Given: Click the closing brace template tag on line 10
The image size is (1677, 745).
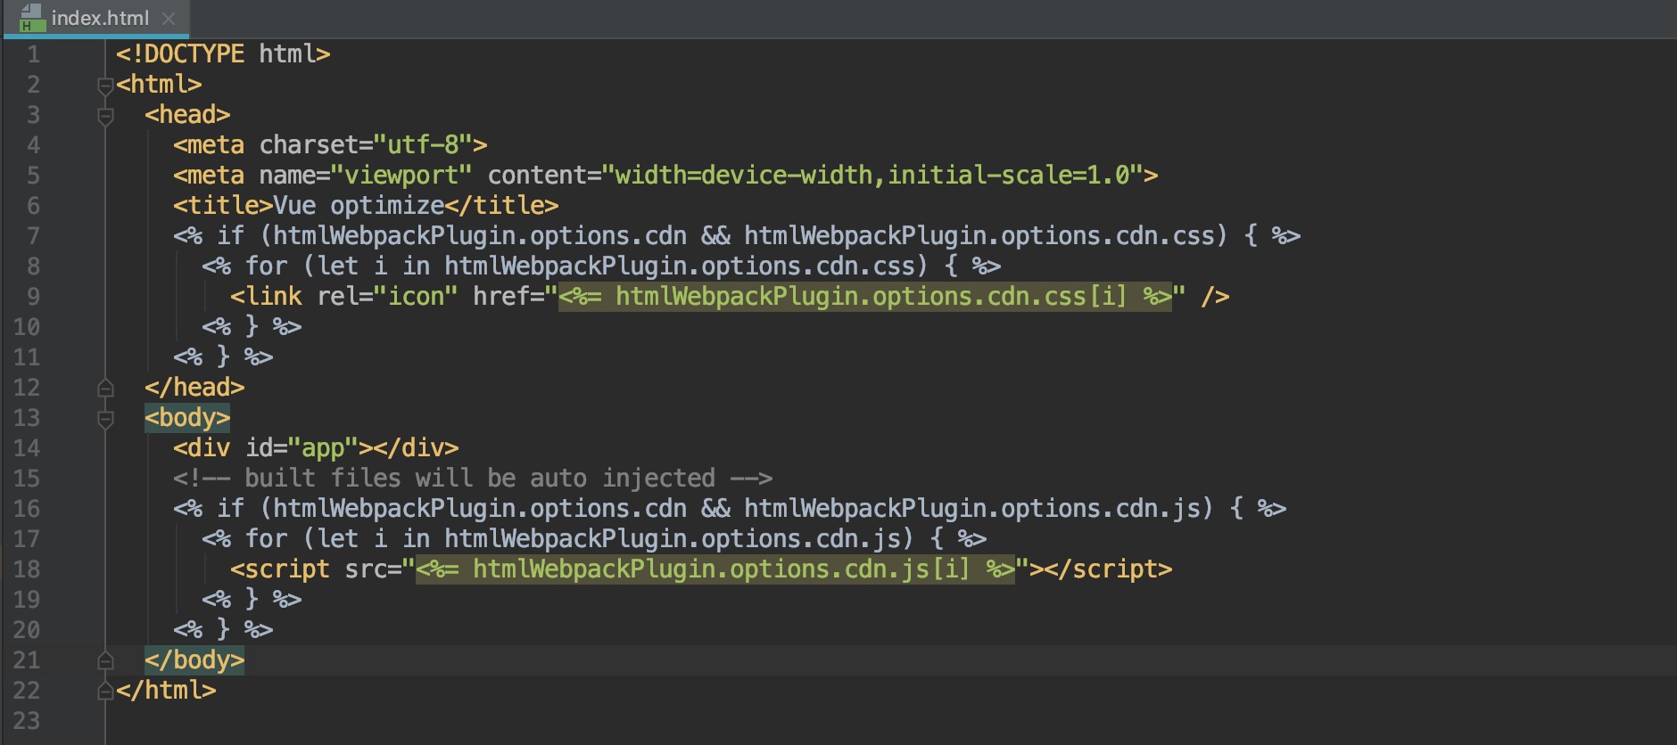Looking at the screenshot, I should pos(252,327).
